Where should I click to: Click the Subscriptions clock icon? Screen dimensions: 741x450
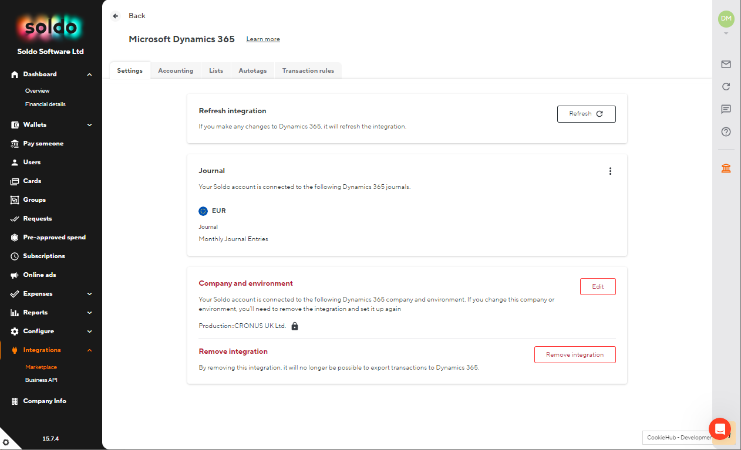point(15,256)
